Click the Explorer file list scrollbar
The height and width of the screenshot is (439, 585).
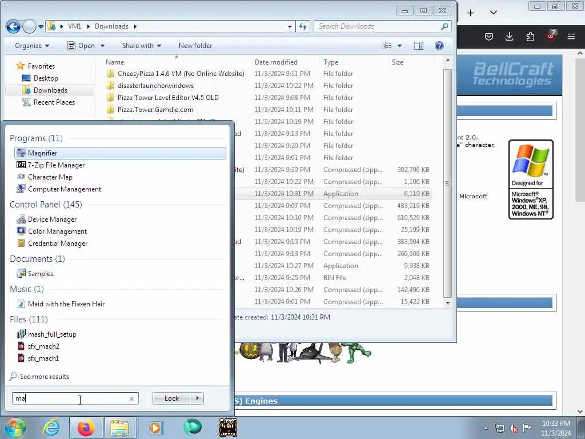[x=447, y=183]
